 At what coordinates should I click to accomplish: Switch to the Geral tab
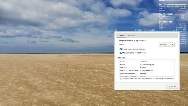coord(121,35)
